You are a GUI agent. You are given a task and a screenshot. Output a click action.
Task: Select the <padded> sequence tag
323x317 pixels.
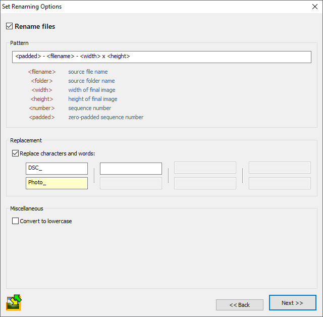[x=42, y=117]
